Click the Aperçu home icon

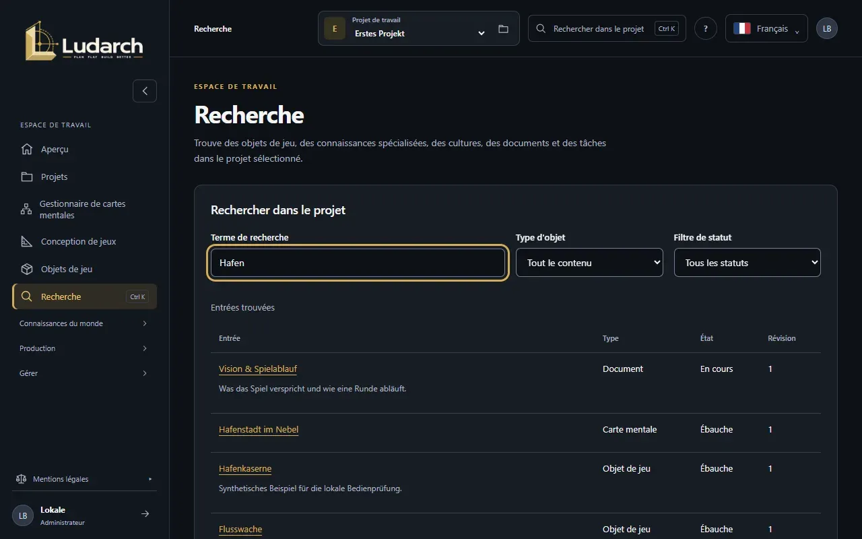click(x=27, y=149)
